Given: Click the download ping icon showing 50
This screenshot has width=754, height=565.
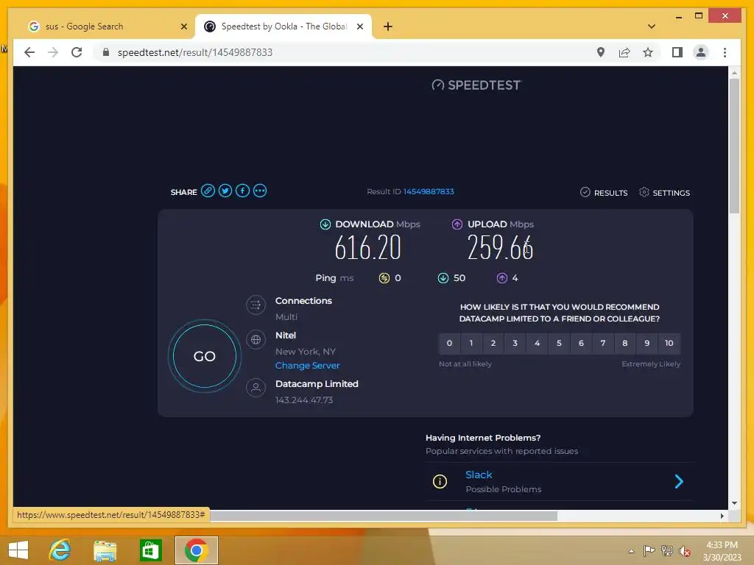Looking at the screenshot, I should tap(443, 277).
